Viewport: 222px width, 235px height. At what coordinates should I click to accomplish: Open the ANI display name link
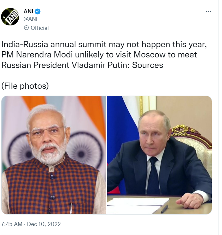(28, 11)
